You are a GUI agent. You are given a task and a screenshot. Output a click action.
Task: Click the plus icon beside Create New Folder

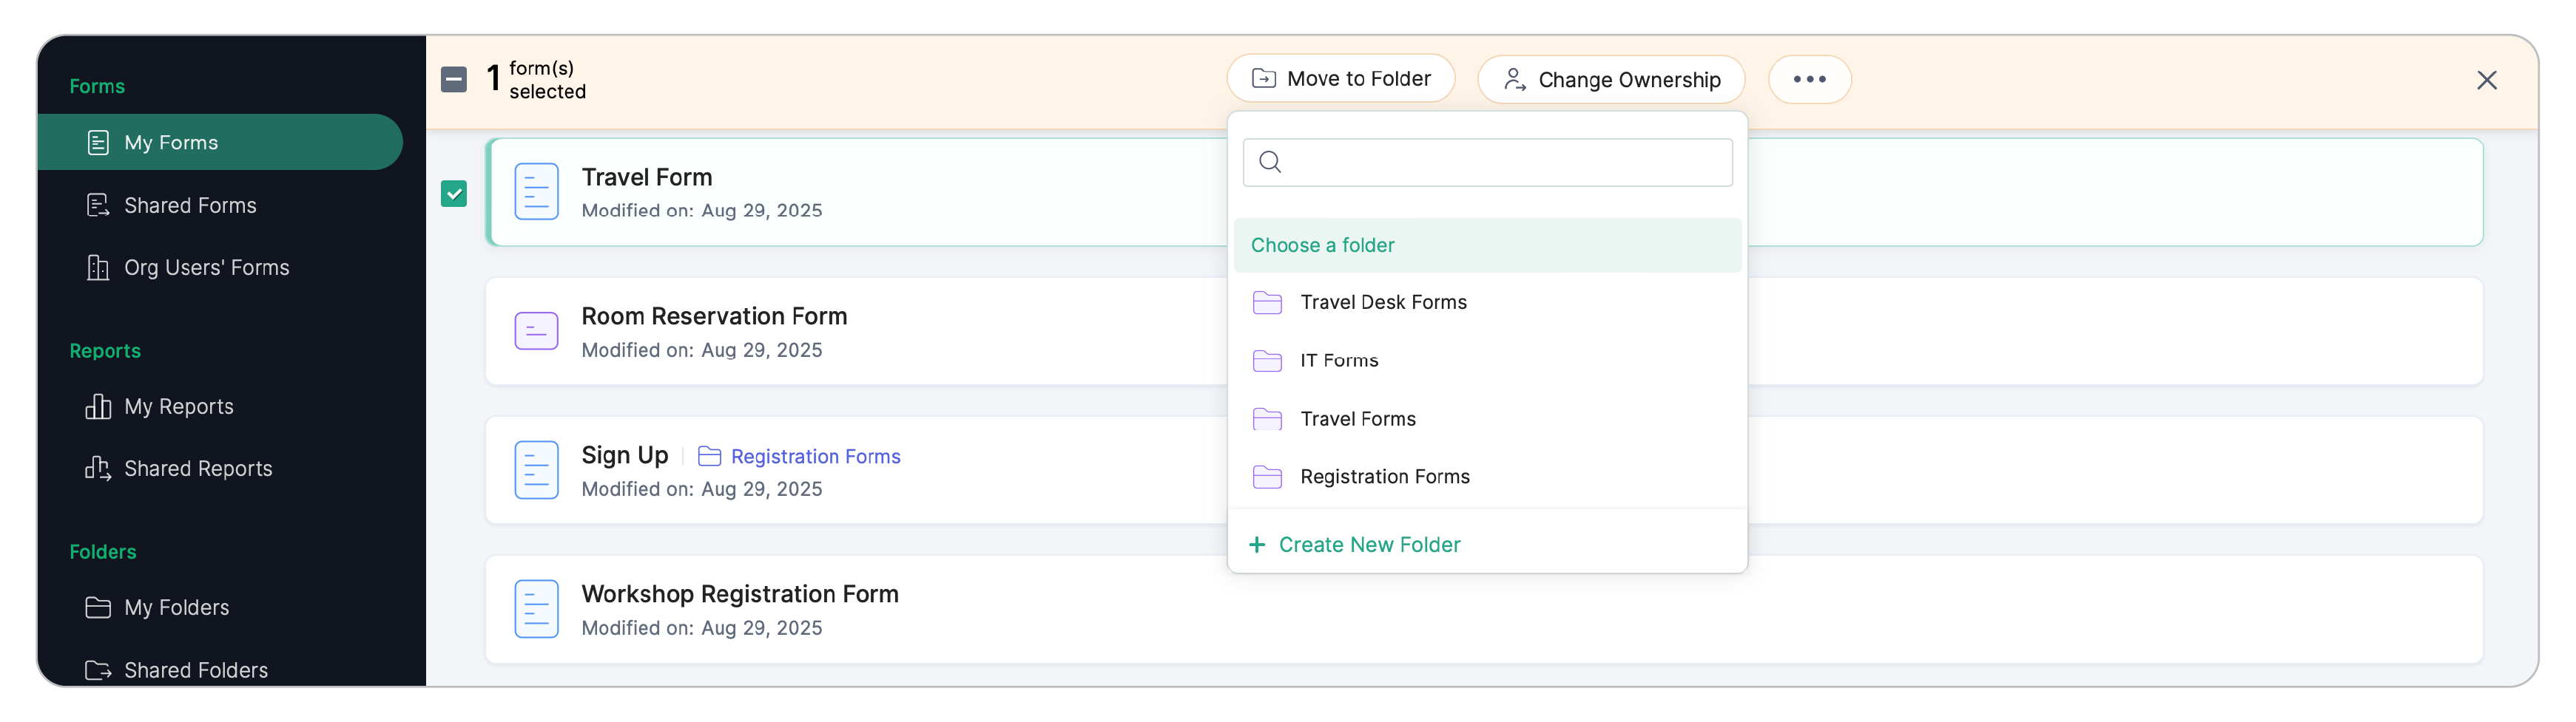tap(1257, 544)
